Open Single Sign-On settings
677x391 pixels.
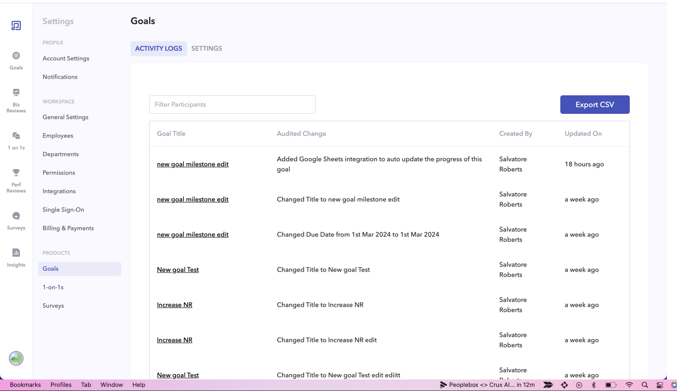(x=63, y=210)
